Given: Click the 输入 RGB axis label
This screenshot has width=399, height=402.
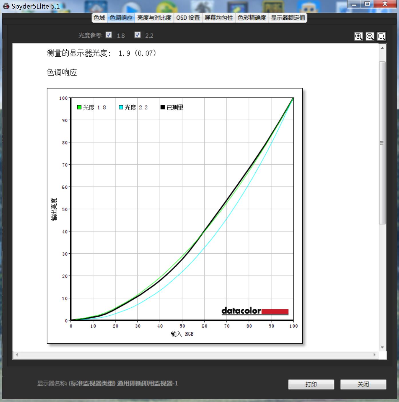Looking at the screenshot, I should [x=182, y=334].
